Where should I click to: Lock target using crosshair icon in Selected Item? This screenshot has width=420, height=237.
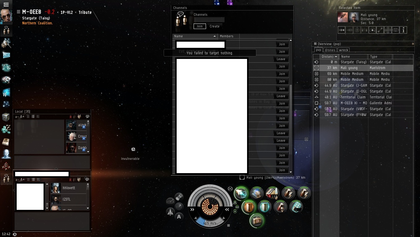(x=388, y=30)
